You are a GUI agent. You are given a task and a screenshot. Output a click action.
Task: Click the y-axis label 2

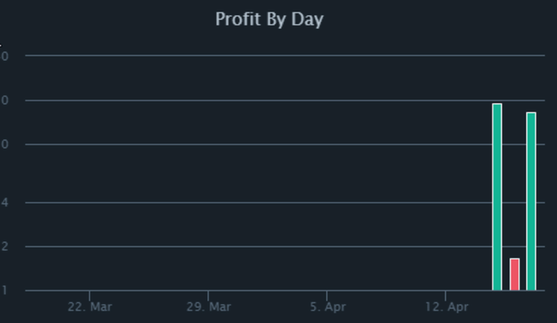pos(4,247)
